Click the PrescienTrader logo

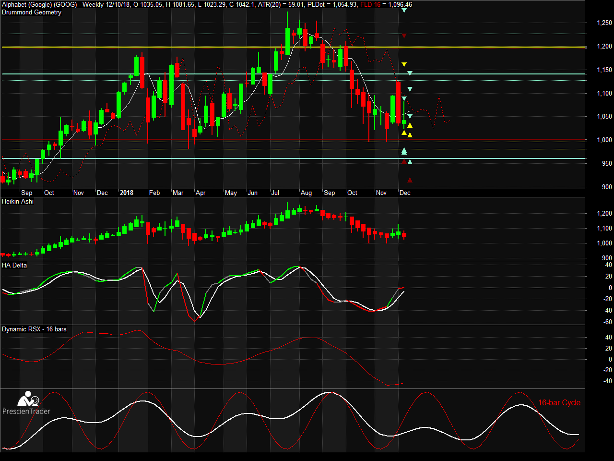click(x=26, y=403)
